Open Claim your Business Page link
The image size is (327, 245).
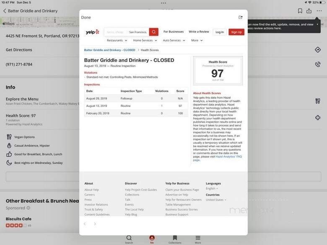pyautogui.click(x=182, y=190)
